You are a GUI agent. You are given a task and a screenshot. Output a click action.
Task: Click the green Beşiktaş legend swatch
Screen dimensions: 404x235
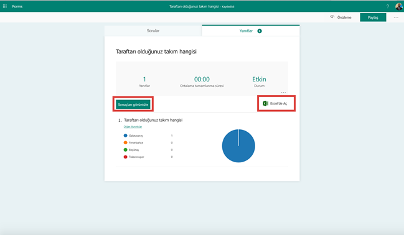[126, 150]
